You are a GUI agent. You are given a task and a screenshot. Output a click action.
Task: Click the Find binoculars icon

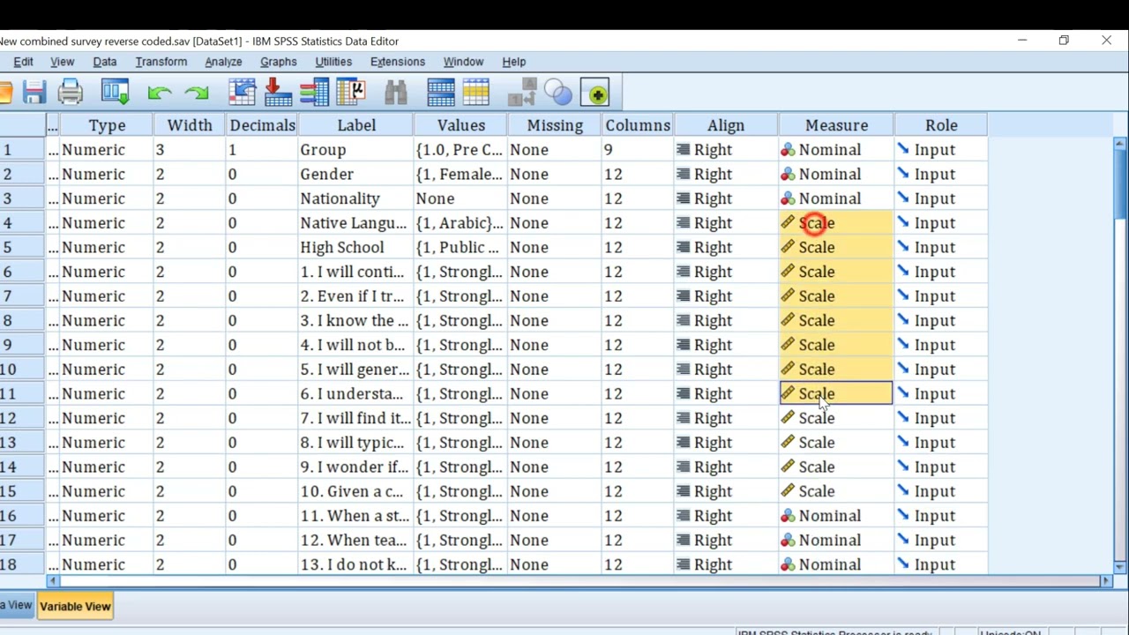(x=395, y=93)
